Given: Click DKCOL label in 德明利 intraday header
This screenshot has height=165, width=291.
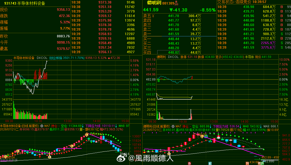Looking at the screenshot, I should pyautogui.click(x=173, y=57).
